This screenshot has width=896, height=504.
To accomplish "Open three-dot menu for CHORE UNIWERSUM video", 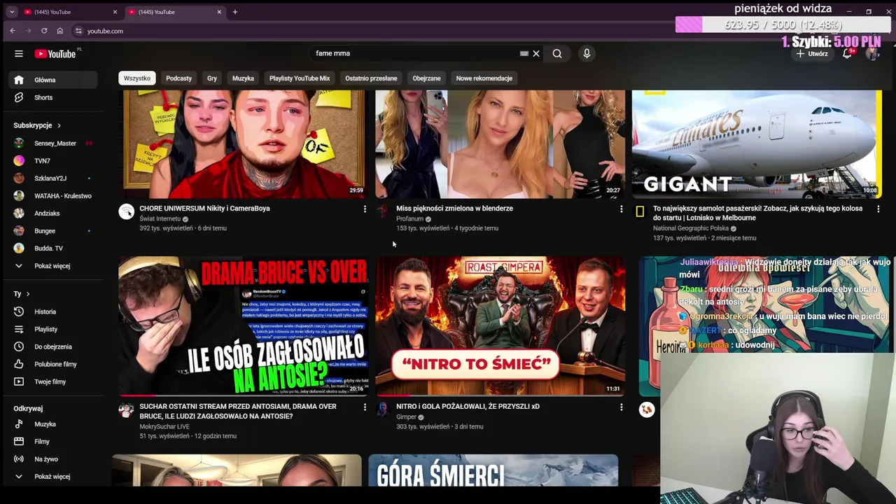I will (365, 209).
